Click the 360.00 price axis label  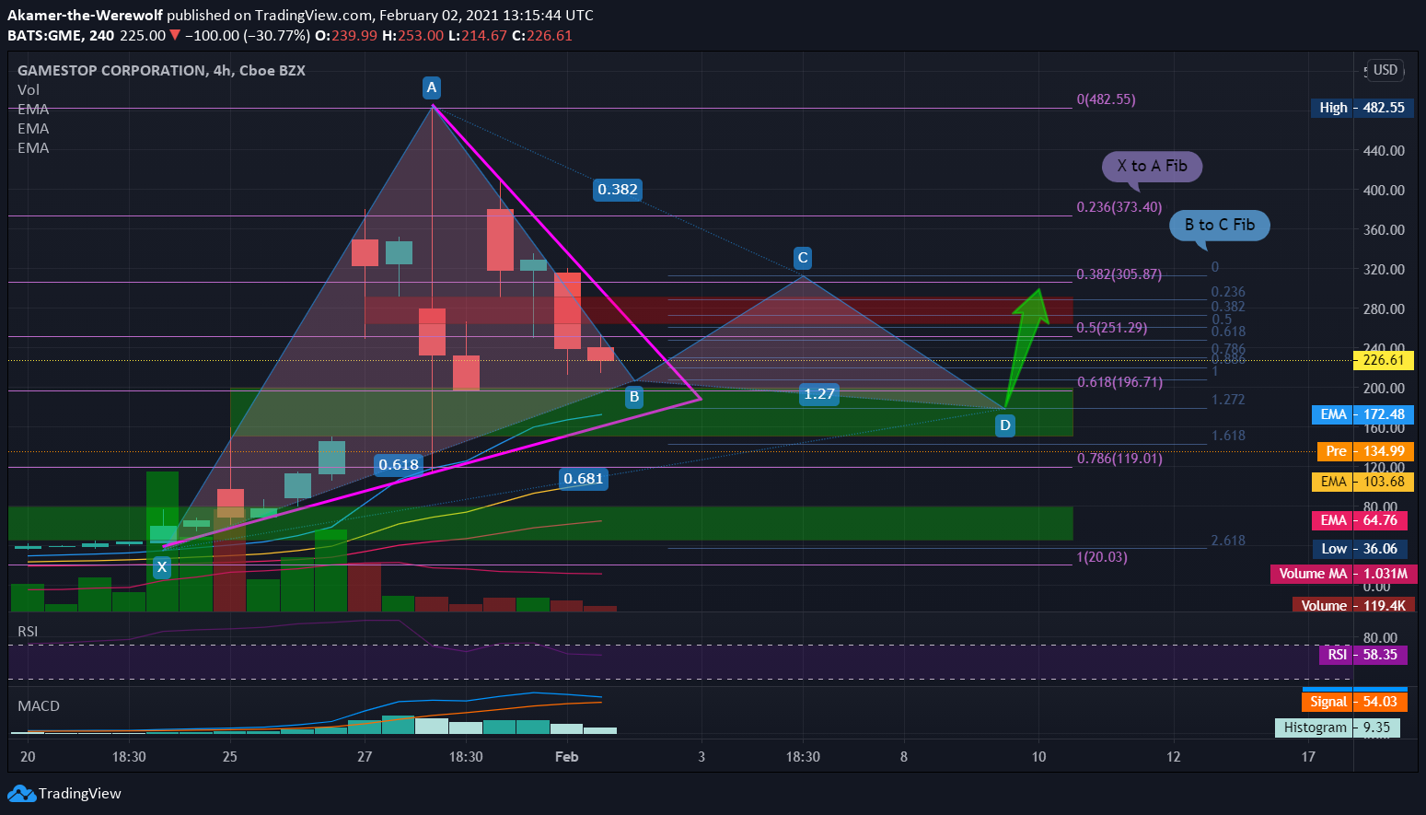1384,230
